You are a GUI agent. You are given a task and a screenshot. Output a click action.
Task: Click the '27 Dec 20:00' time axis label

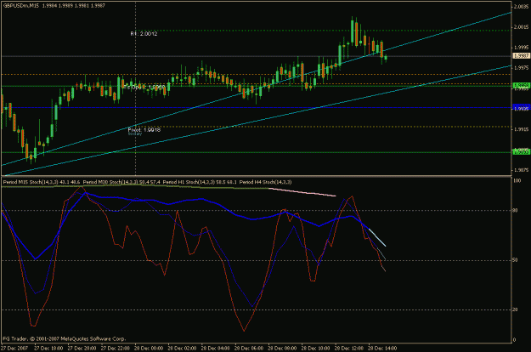point(82,349)
